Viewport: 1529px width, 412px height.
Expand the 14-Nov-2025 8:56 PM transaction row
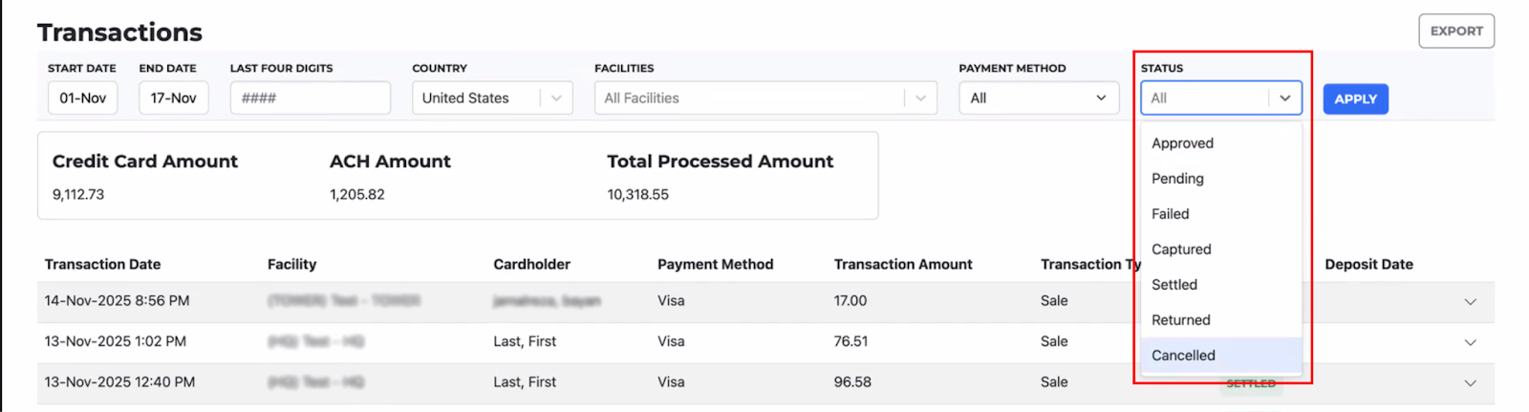tap(1470, 302)
